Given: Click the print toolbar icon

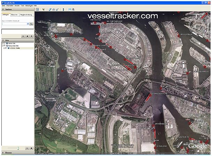Looking at the screenshot, I should 73,9.
